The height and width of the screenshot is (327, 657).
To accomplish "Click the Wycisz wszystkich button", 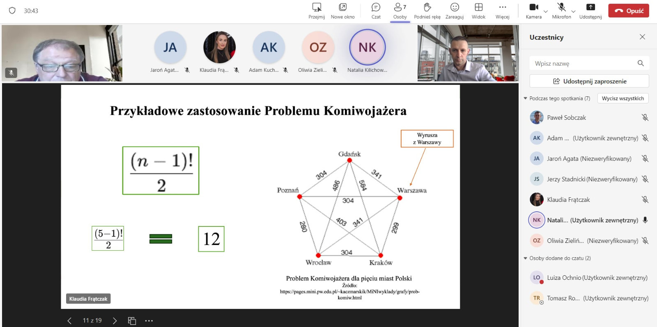I will (623, 98).
